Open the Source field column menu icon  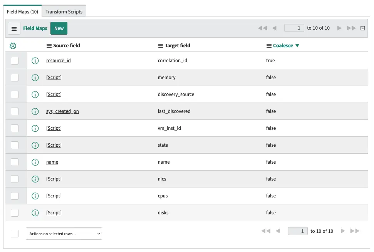[49, 46]
